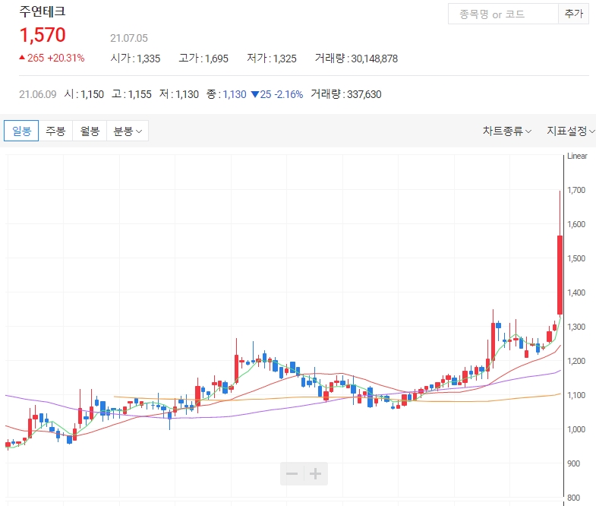This screenshot has width=596, height=506.
Task: Expand the 지표설정 indicator settings menu
Action: click(x=570, y=131)
